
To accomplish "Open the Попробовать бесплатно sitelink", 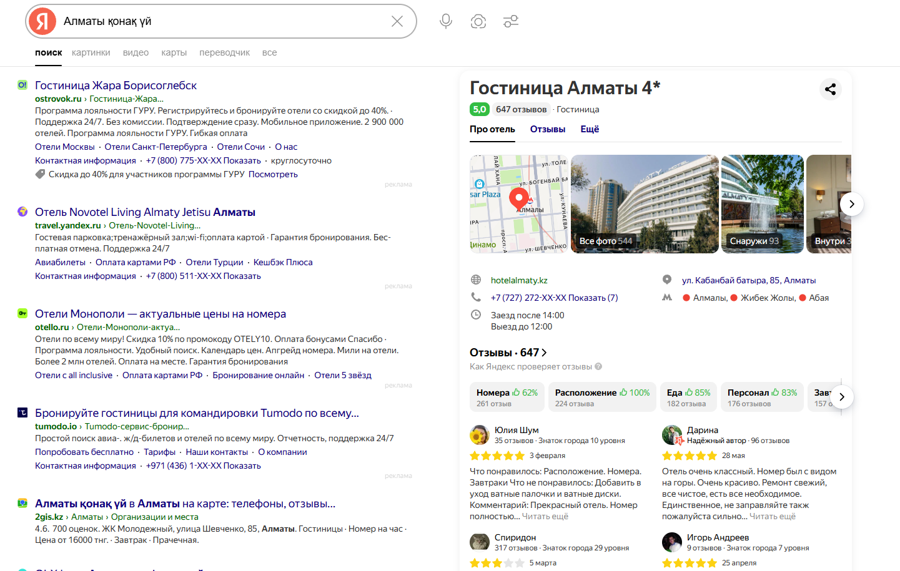I will [84, 452].
